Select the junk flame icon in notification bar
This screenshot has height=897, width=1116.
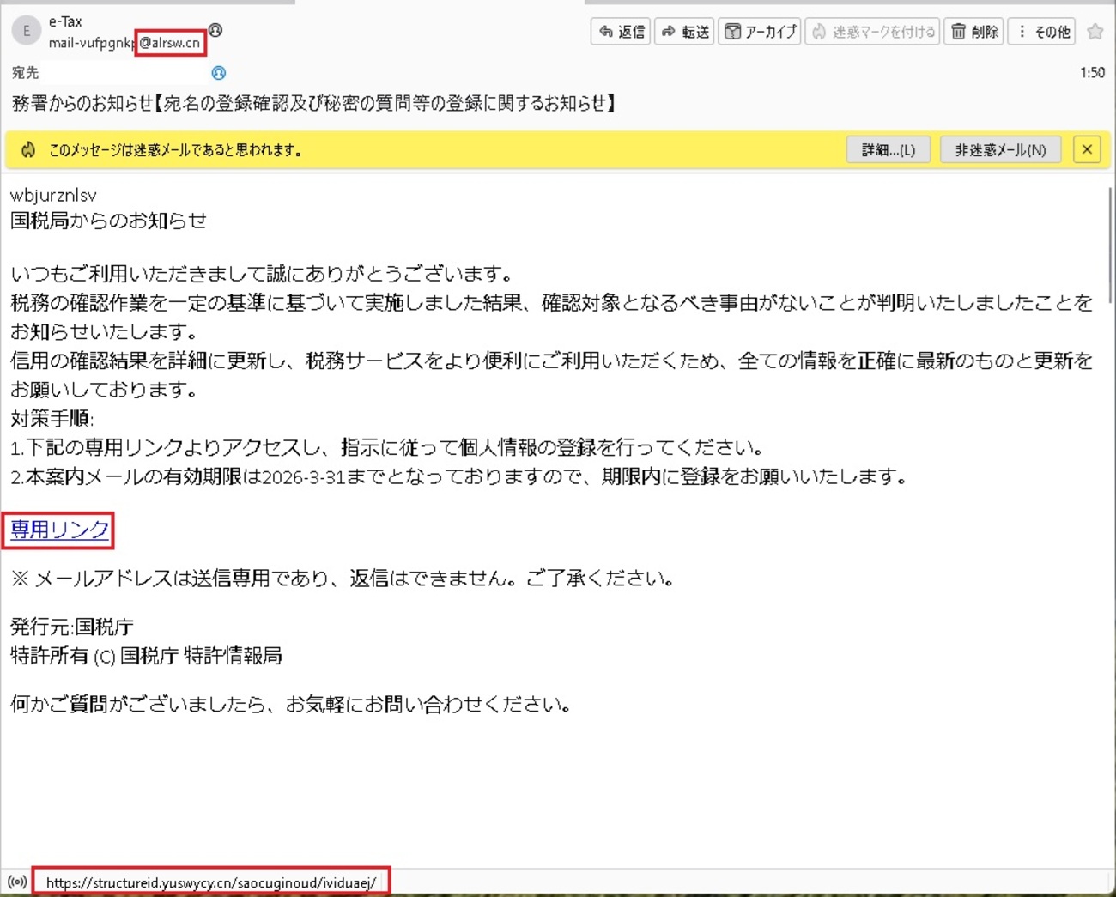pyautogui.click(x=28, y=150)
